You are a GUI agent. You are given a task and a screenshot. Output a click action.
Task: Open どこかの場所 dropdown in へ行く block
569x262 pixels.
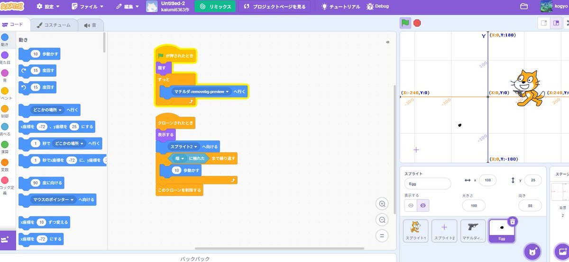point(47,110)
